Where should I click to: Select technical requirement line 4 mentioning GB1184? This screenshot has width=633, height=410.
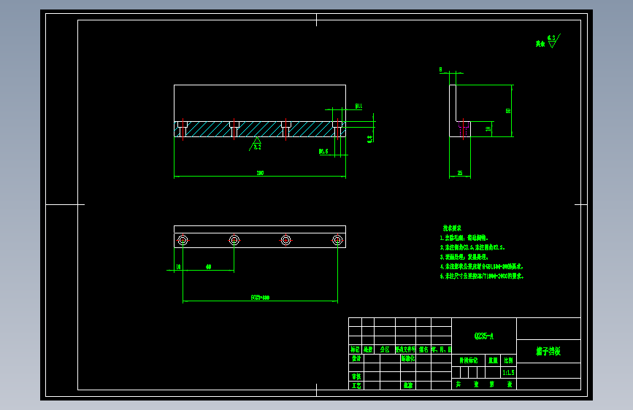pyautogui.click(x=482, y=267)
